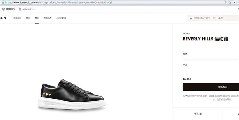Click the phone icon beside 400 6588 555
239x120 pixels.
pyautogui.click(x=20, y=9)
